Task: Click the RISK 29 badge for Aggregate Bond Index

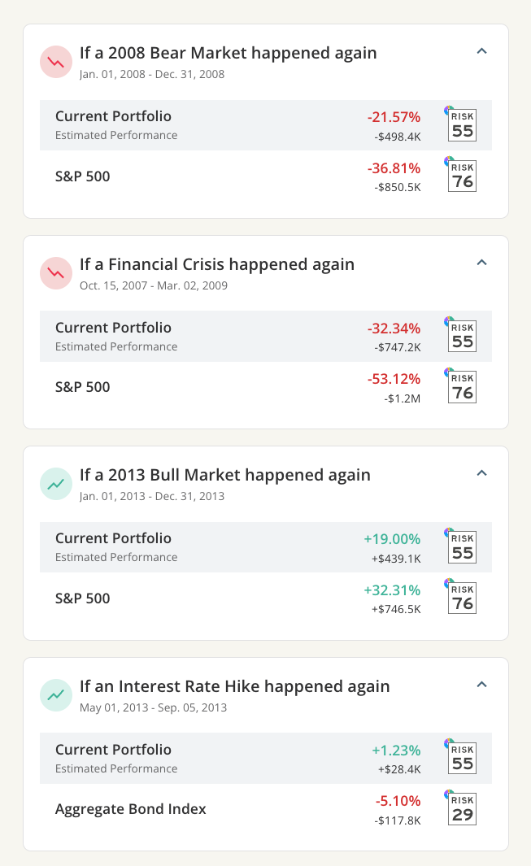Action: tap(461, 808)
